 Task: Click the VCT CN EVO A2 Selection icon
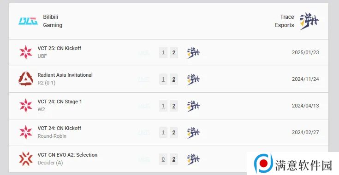(x=26, y=159)
